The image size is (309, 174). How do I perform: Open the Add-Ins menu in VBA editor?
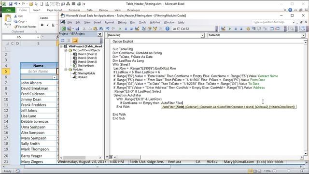pyautogui.click(x=155, y=22)
